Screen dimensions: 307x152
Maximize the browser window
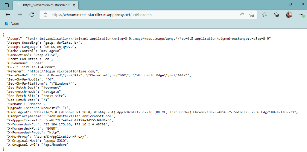290,4
